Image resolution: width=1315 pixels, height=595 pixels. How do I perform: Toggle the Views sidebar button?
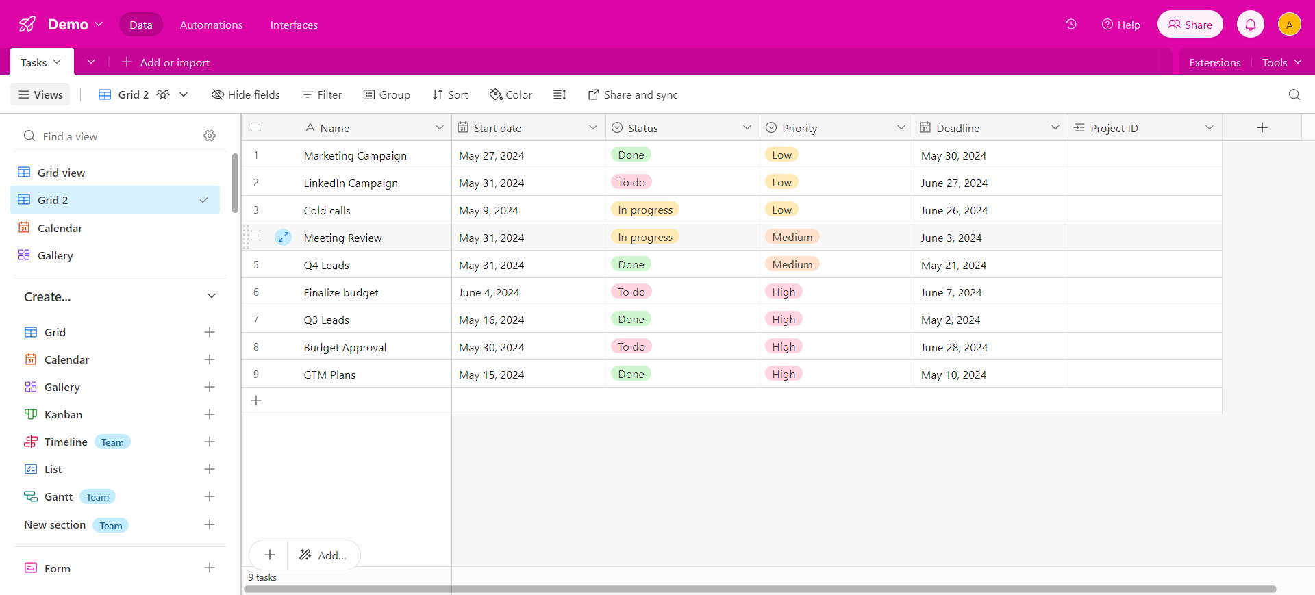click(41, 94)
